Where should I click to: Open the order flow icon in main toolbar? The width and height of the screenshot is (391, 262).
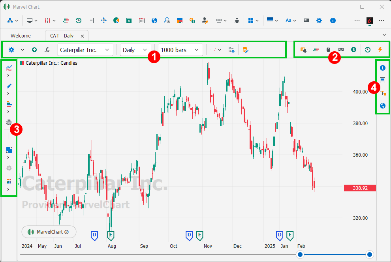(x=66, y=21)
